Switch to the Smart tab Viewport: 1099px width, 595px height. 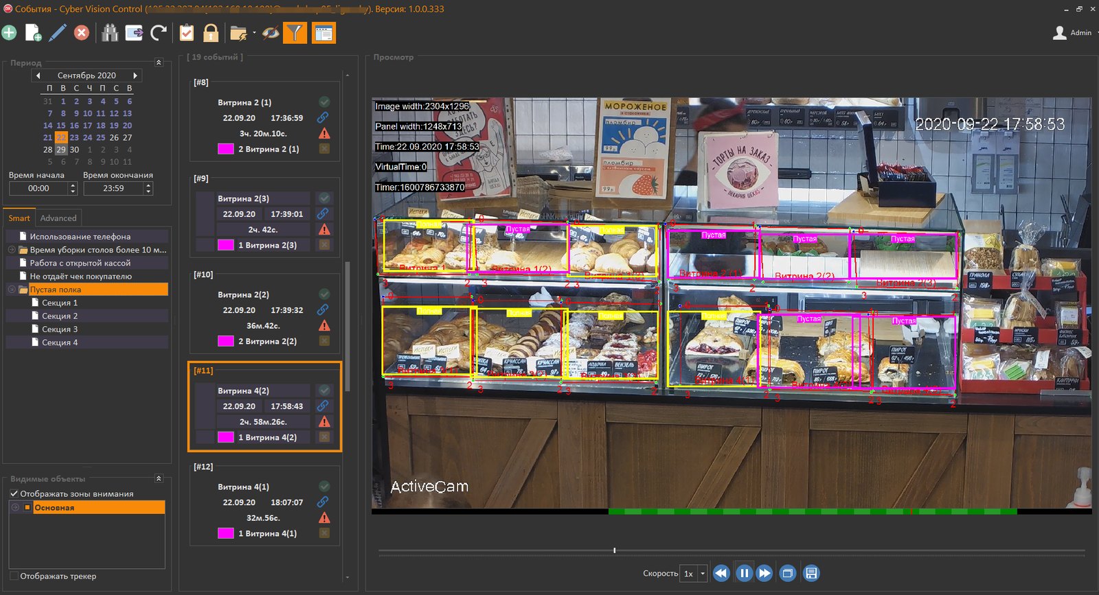(x=19, y=218)
